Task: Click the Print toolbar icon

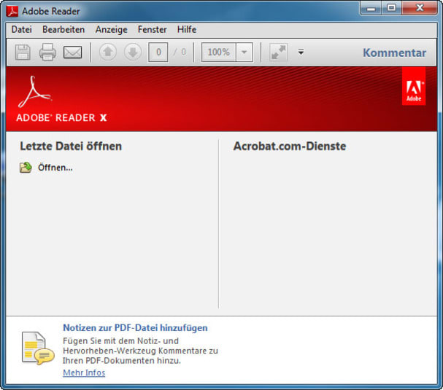Action: click(x=47, y=52)
